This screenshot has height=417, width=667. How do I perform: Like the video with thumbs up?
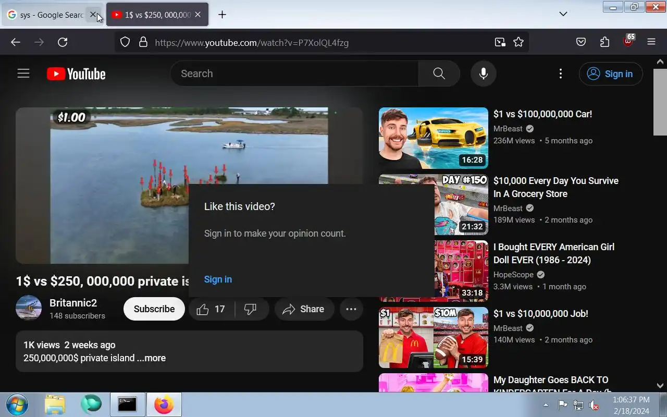click(212, 309)
